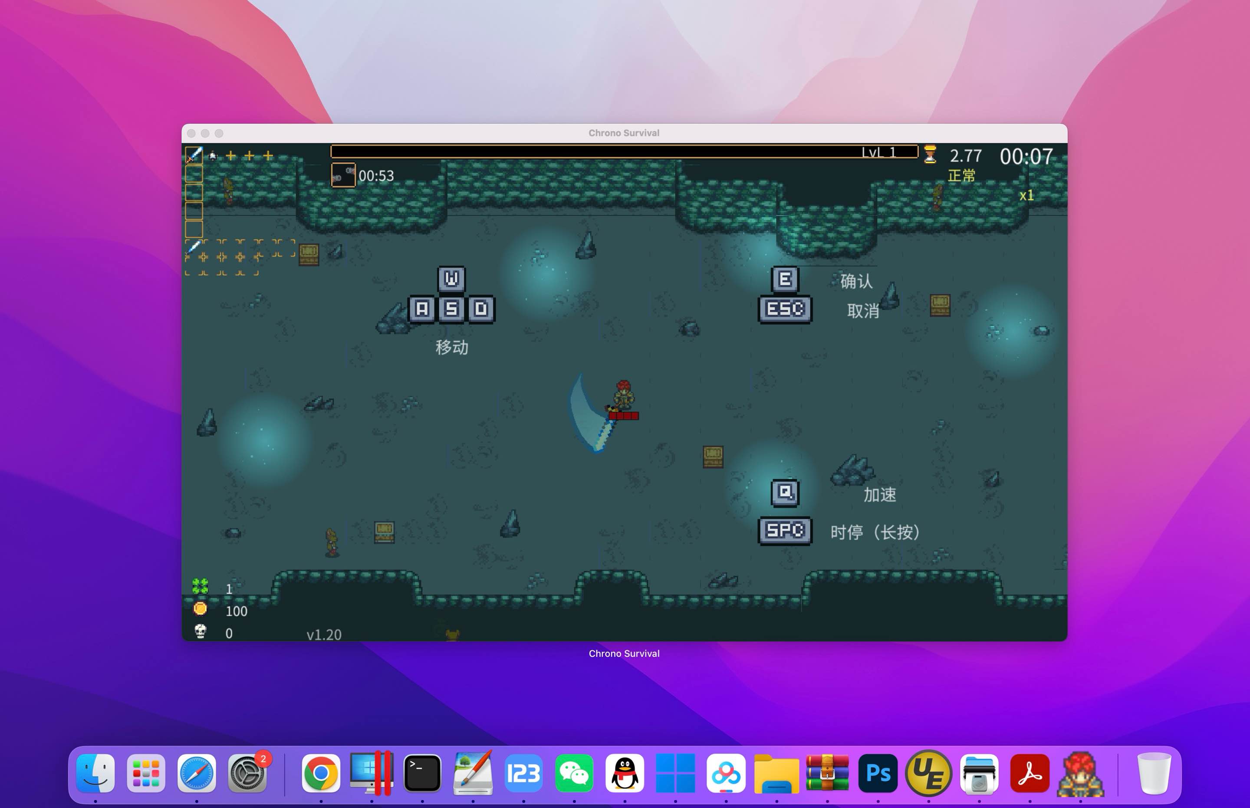Open the Trash in the Dock
The width and height of the screenshot is (1250, 808).
point(1154,773)
